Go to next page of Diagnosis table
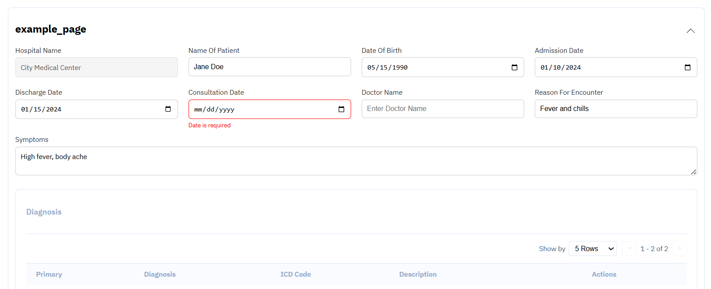 (679, 248)
